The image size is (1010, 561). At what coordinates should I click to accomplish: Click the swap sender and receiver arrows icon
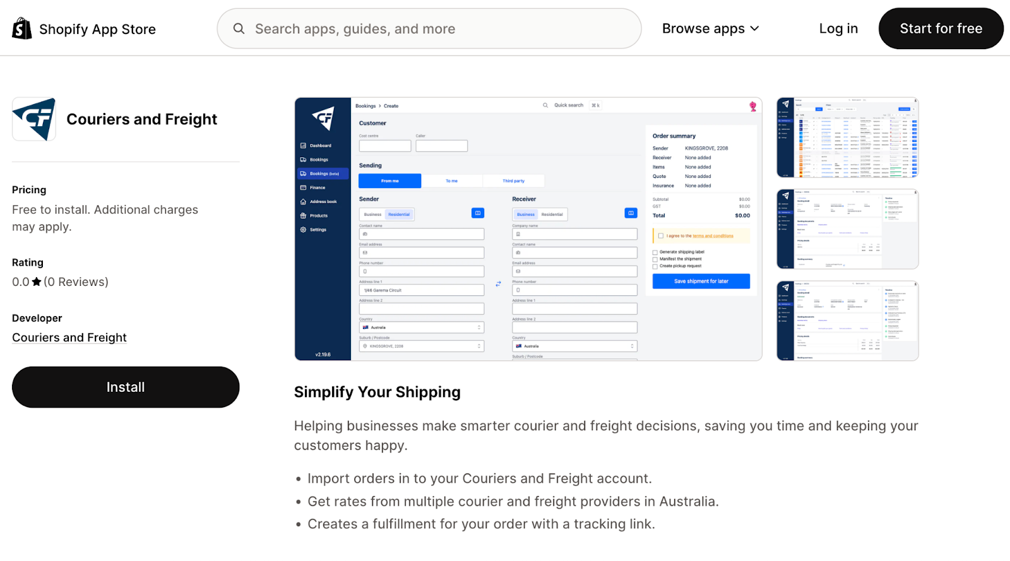point(498,284)
